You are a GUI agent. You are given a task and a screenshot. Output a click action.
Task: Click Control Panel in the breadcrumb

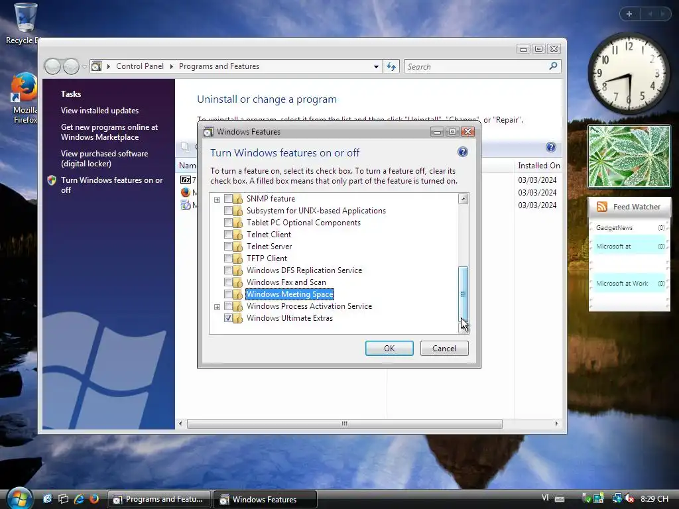[139, 66]
